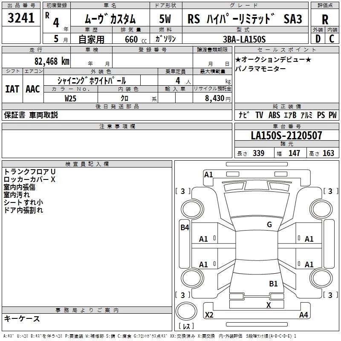The image size is (341, 341).
Task: Click the 後日発送部品 header
Action: click(117, 106)
